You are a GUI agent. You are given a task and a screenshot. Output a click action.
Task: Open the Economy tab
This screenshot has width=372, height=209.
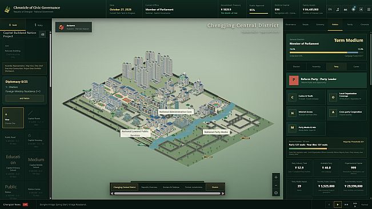[x=320, y=25]
